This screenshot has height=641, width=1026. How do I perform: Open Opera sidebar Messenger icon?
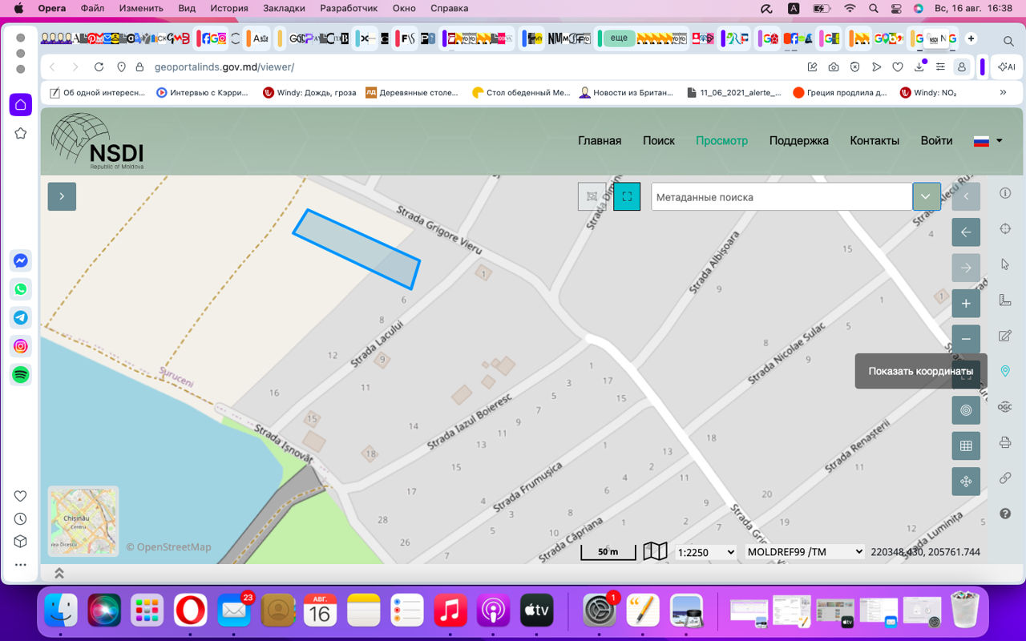tap(21, 260)
